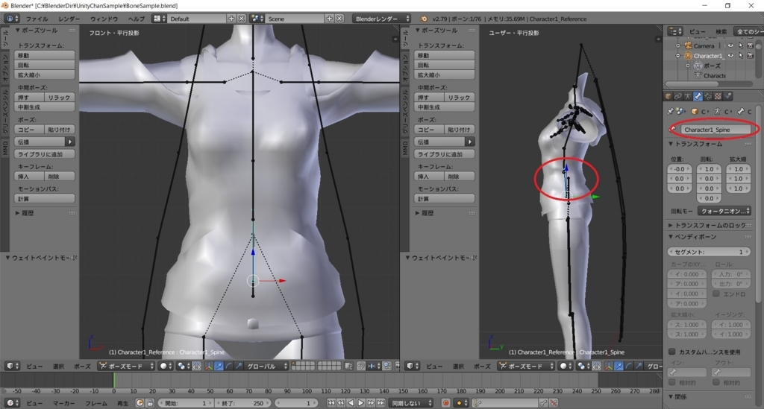
Task: Select scale manipulator in left viewport
Action: pyautogui.click(x=238, y=367)
